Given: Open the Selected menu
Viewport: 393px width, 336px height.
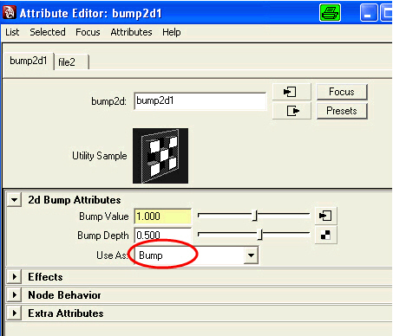Looking at the screenshot, I should 48,32.
